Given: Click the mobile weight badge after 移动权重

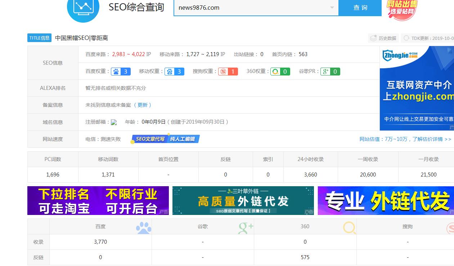Looking at the screenshot, I should pos(174,72).
